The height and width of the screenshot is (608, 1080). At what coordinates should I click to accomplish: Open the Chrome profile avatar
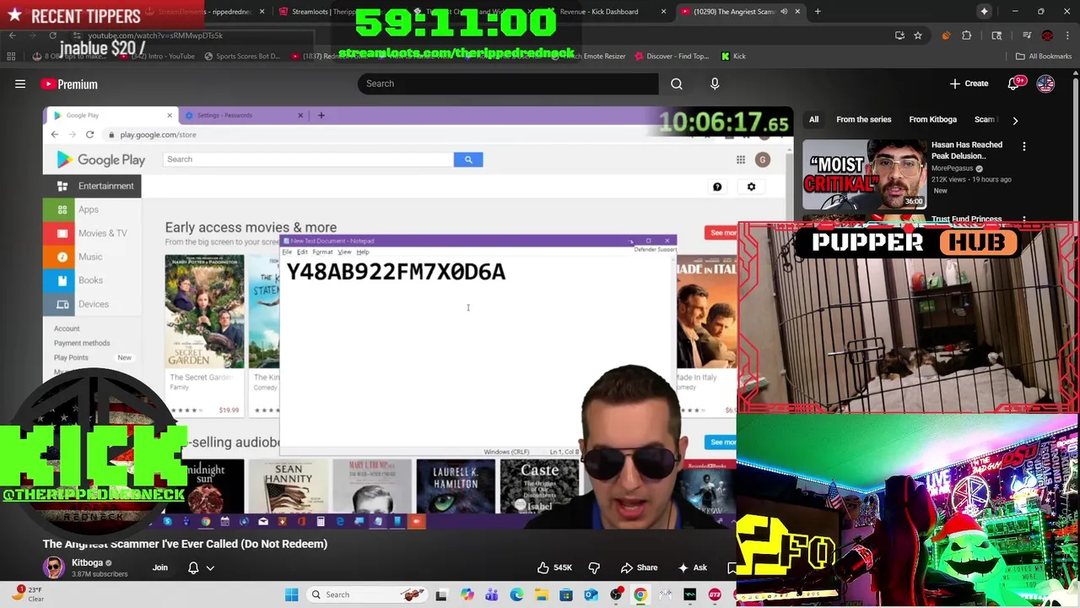pos(1047,35)
